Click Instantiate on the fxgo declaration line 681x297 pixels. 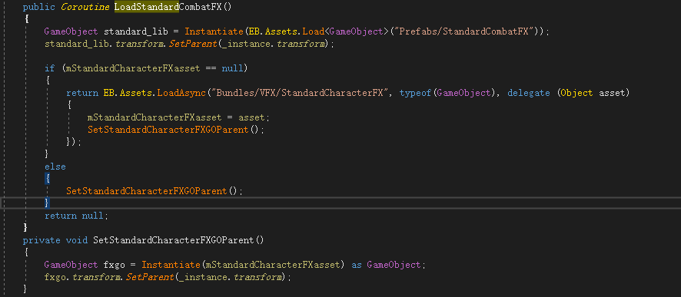coord(171,265)
